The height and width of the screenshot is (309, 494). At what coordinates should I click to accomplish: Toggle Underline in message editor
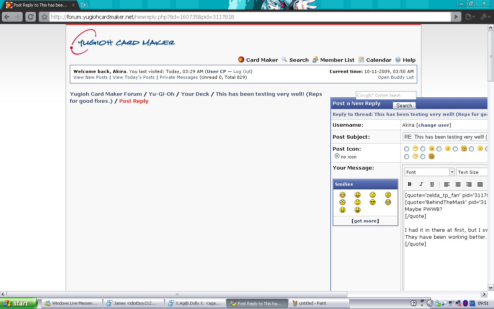pos(432,184)
